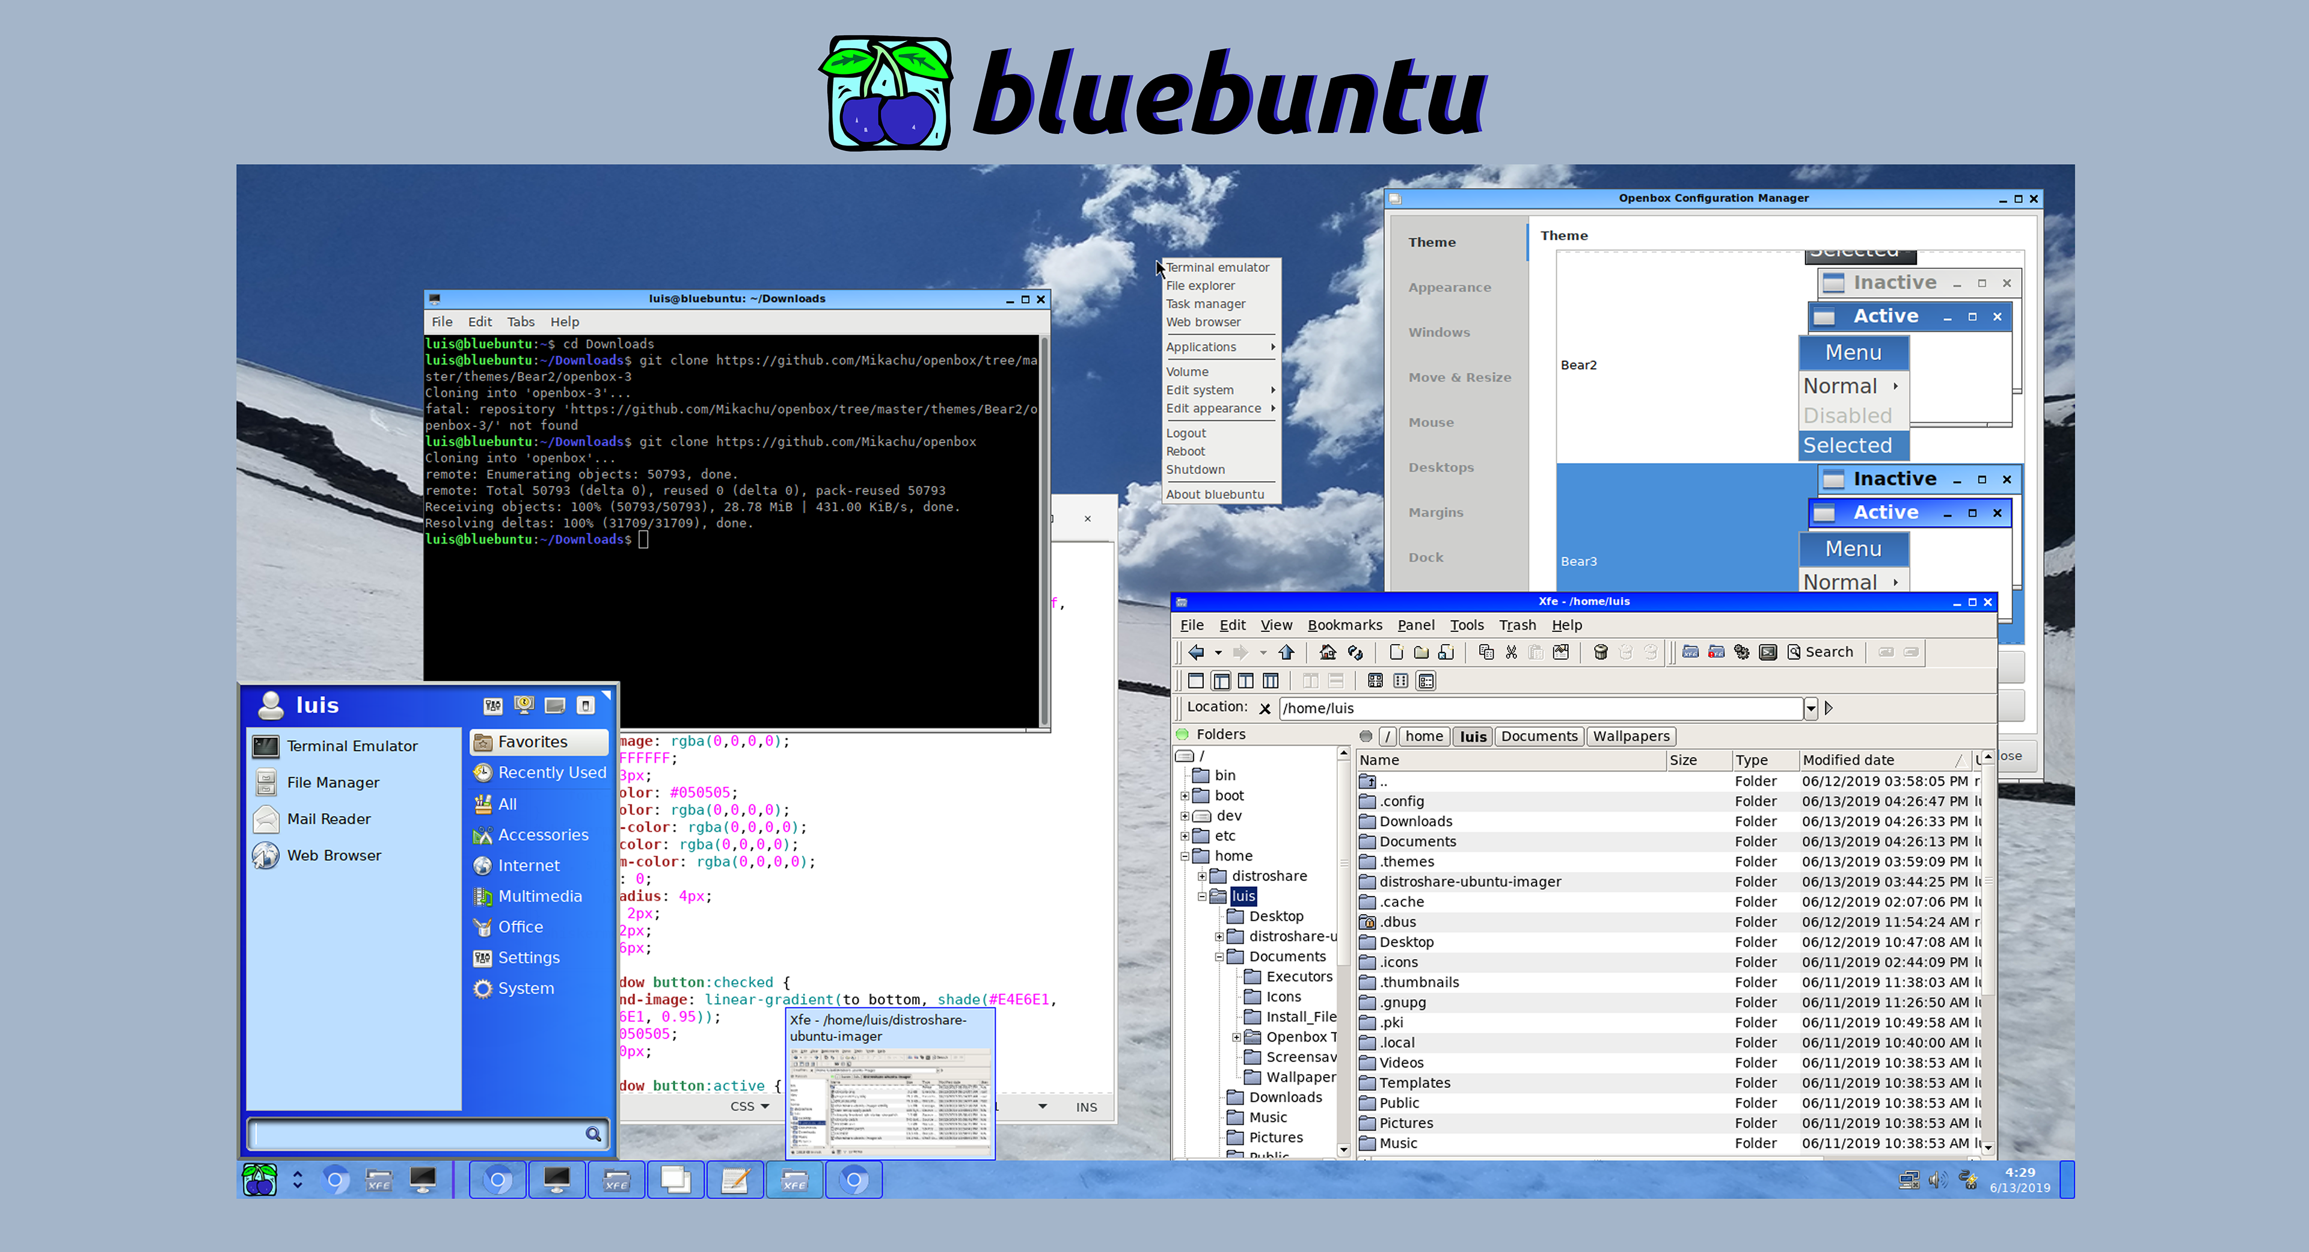Image resolution: width=2309 pixels, height=1252 pixels.
Task: Click the search magnifier in start menu
Action: pyautogui.click(x=592, y=1134)
